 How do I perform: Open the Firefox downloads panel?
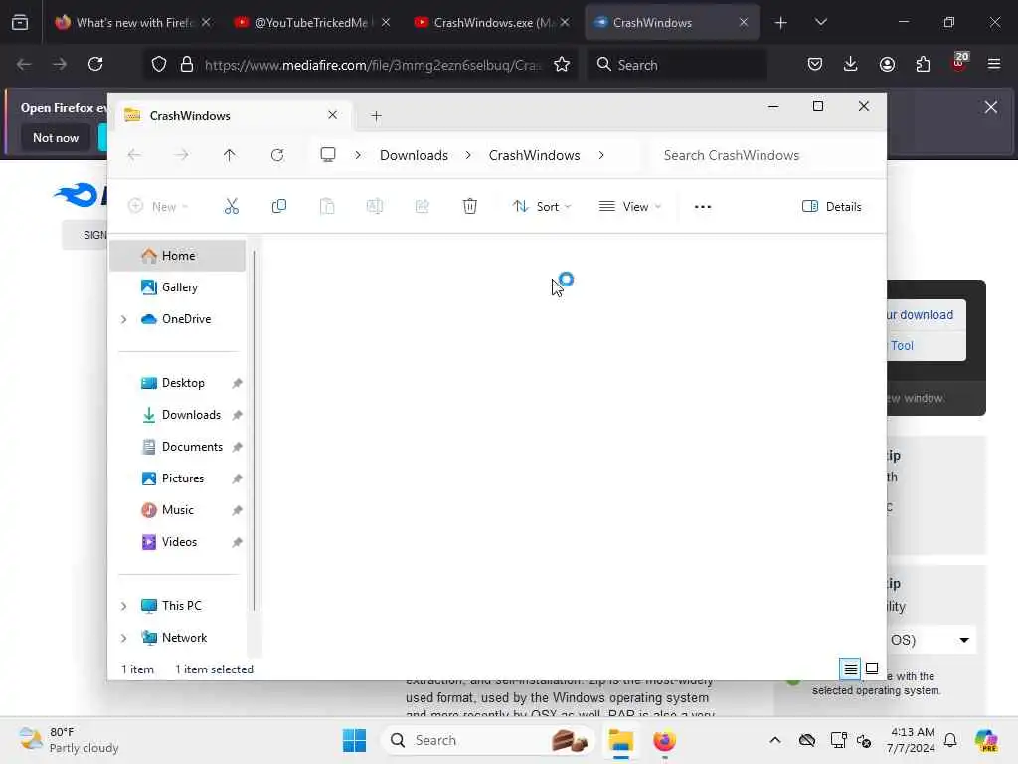click(x=851, y=64)
